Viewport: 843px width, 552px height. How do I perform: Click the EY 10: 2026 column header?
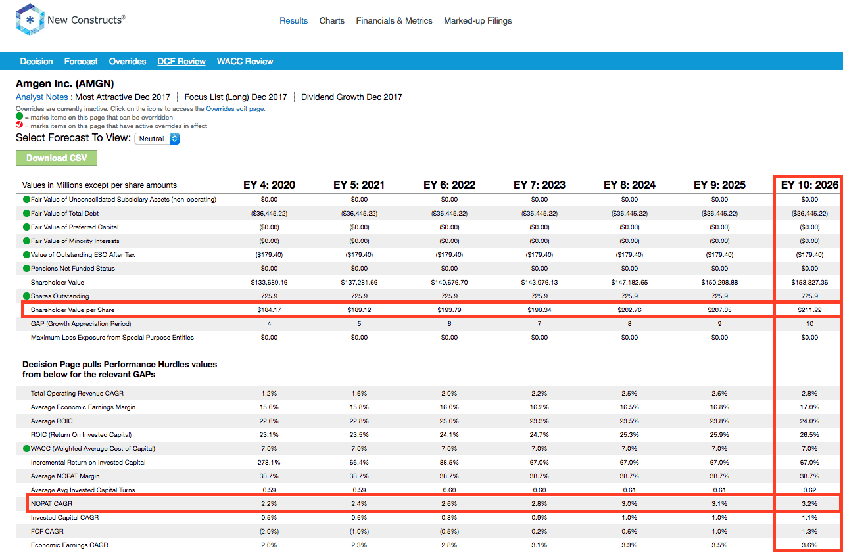pos(809,185)
